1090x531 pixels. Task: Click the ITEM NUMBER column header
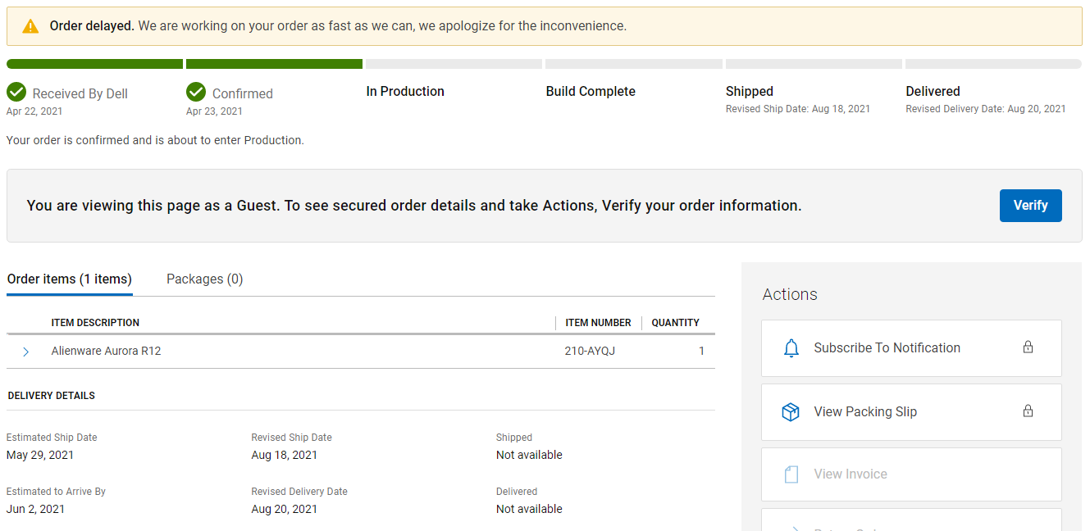point(598,323)
